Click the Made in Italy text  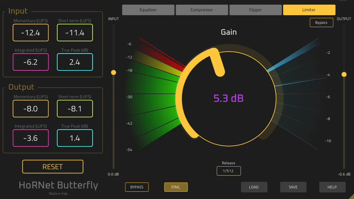pyautogui.click(x=58, y=194)
